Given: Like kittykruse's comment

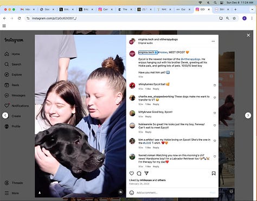Looking at the screenshot, I should (x=215, y=113).
